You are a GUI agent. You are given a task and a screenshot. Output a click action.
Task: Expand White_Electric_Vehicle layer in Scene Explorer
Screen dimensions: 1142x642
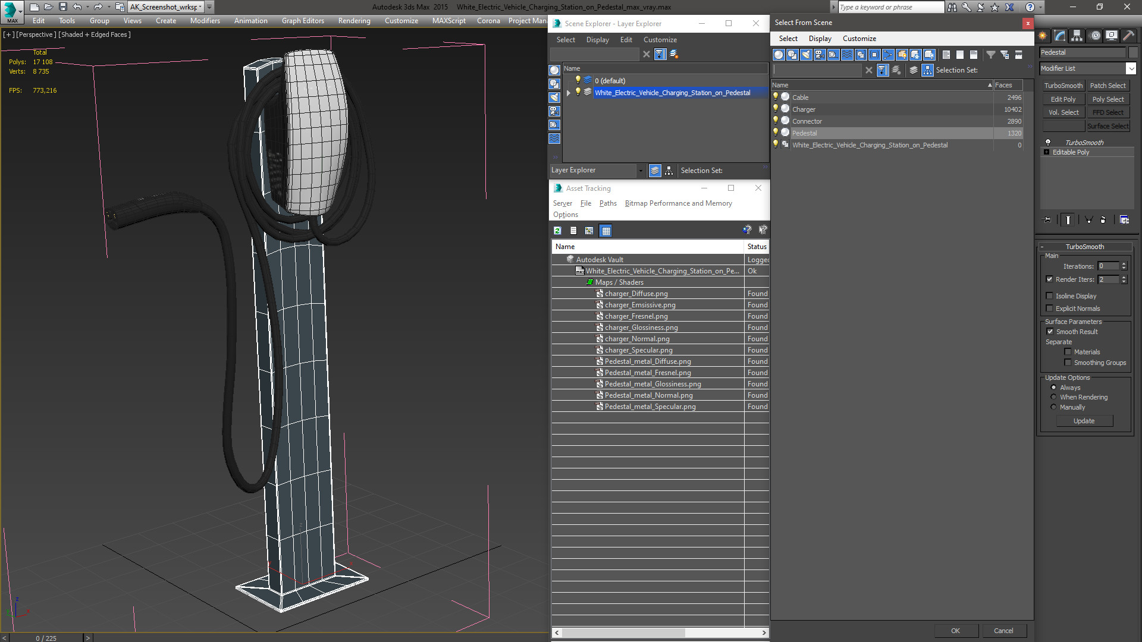[x=569, y=93]
